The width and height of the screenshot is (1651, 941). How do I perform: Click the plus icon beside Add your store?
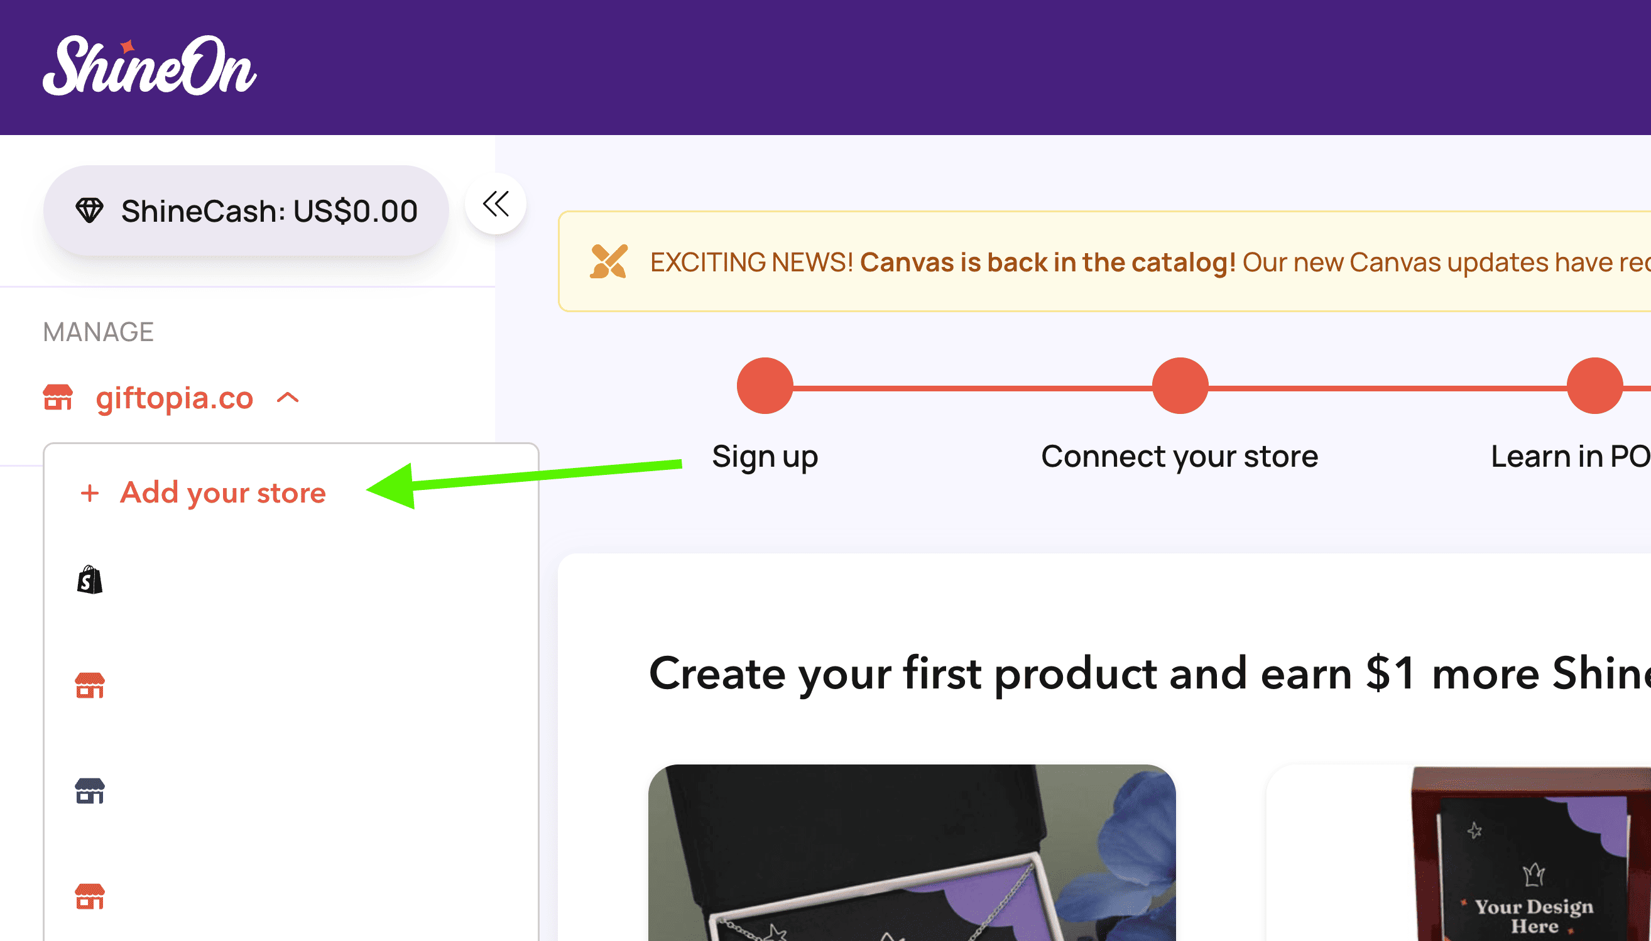pos(90,493)
